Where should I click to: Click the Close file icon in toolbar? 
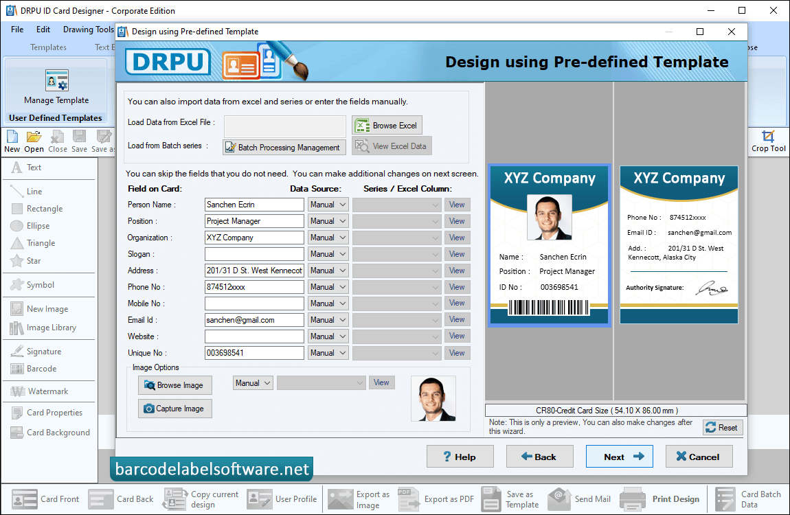click(x=58, y=141)
